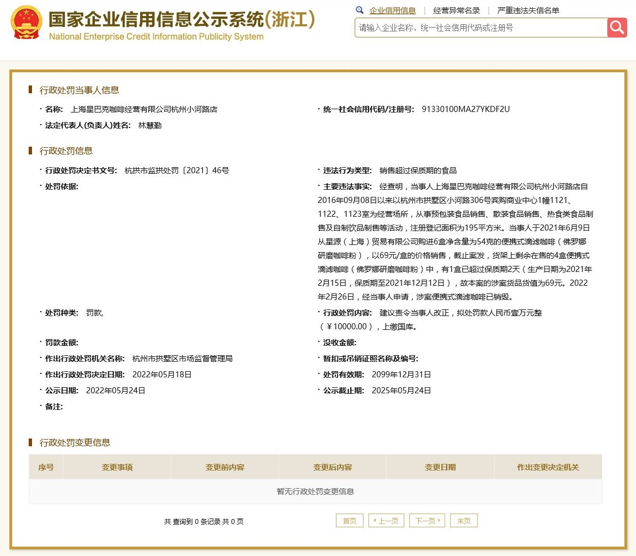Click violation type 销售超过保质期的食品
This screenshot has height=556, width=636.
coord(418,170)
